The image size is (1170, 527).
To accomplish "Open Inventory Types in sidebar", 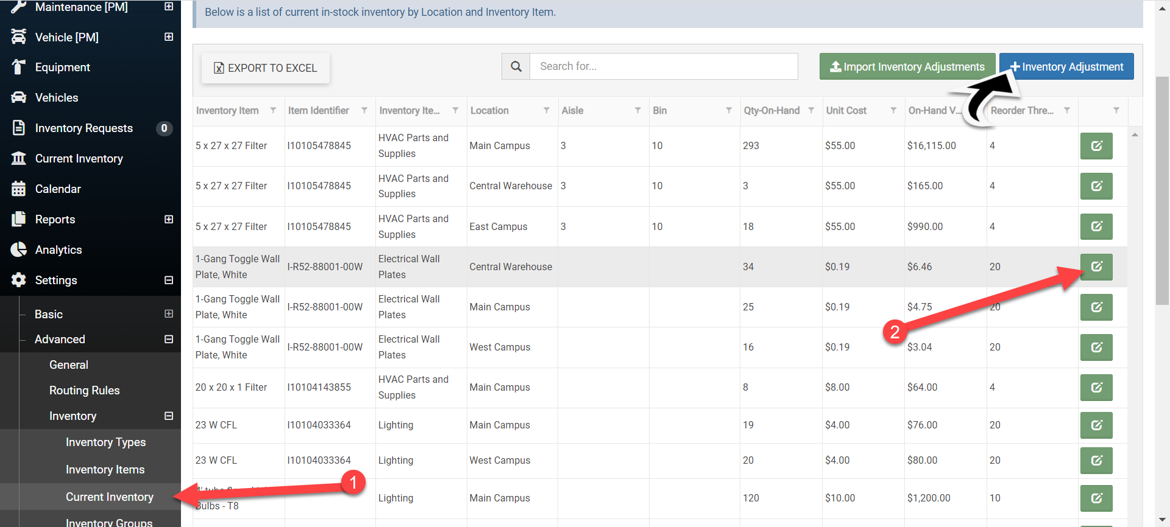I will pyautogui.click(x=105, y=442).
